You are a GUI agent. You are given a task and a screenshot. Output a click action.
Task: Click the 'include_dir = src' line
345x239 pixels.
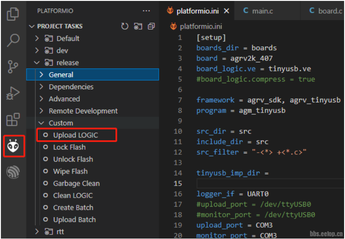tap(232, 142)
